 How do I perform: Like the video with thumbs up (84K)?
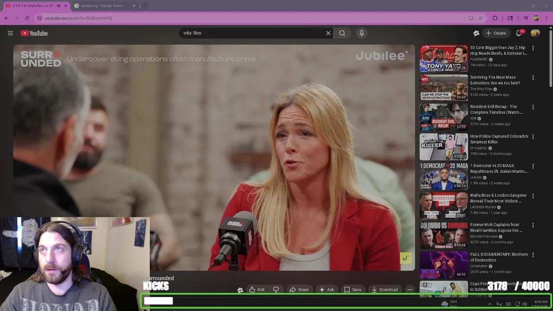(257, 290)
